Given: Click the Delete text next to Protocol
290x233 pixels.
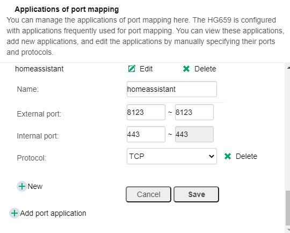Looking at the screenshot, I should click(246, 156).
